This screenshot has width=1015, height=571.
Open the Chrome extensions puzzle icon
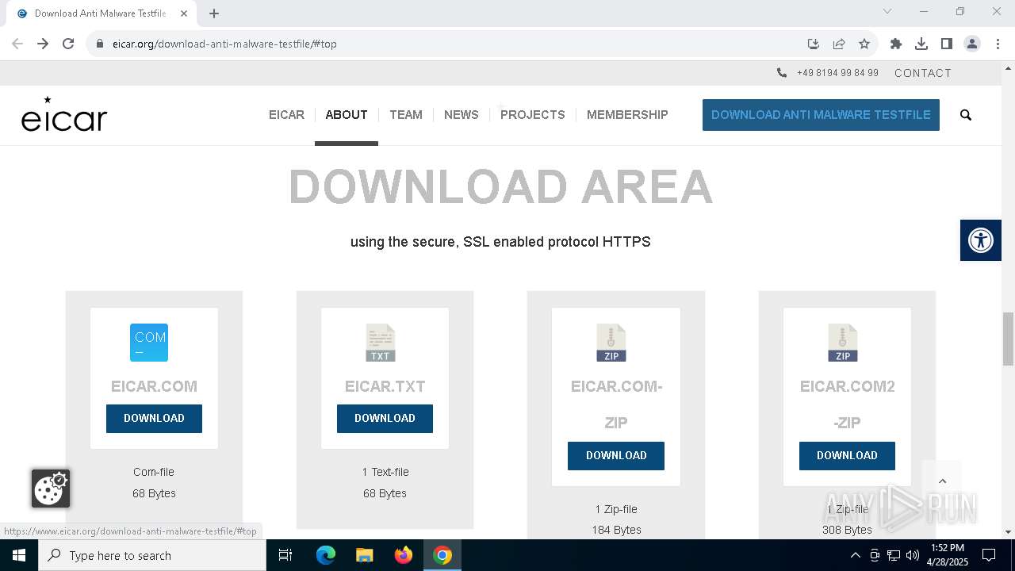click(x=896, y=44)
